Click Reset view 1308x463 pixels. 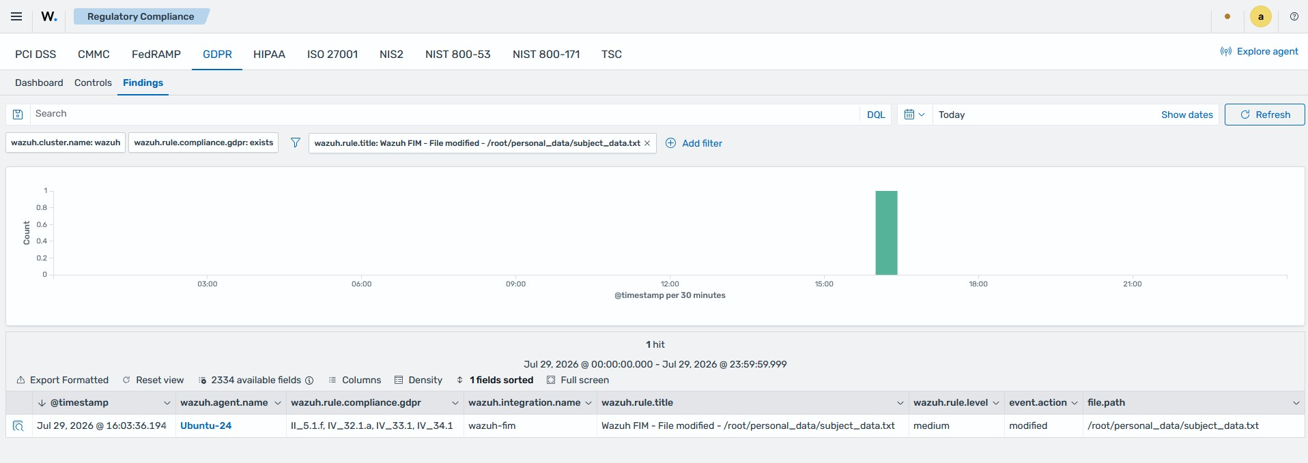point(153,380)
